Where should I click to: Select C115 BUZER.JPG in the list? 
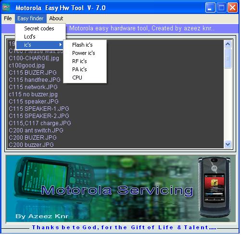pyautogui.click(x=33, y=73)
